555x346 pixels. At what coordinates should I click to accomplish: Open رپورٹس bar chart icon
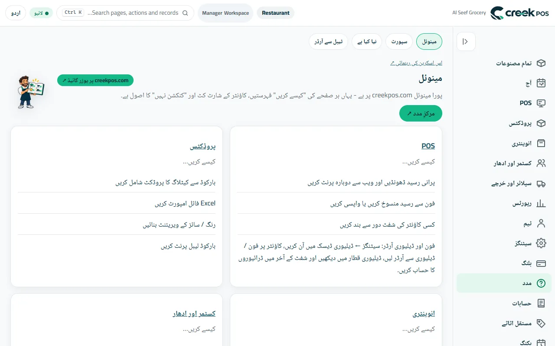tap(541, 203)
